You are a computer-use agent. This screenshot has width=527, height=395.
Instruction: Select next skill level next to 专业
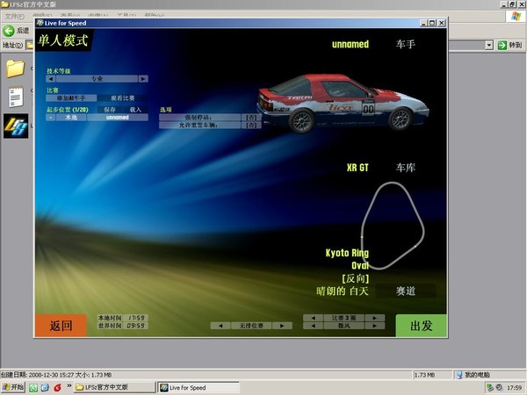[x=143, y=79]
